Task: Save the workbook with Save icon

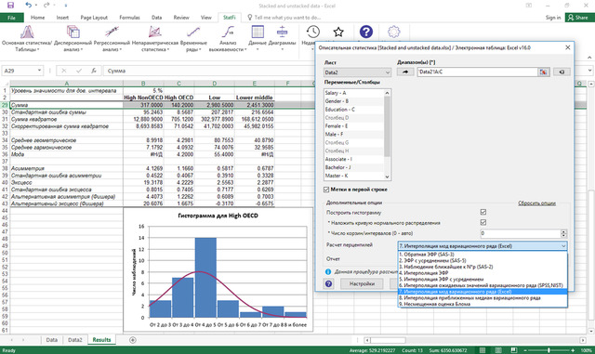Action: coord(10,5)
